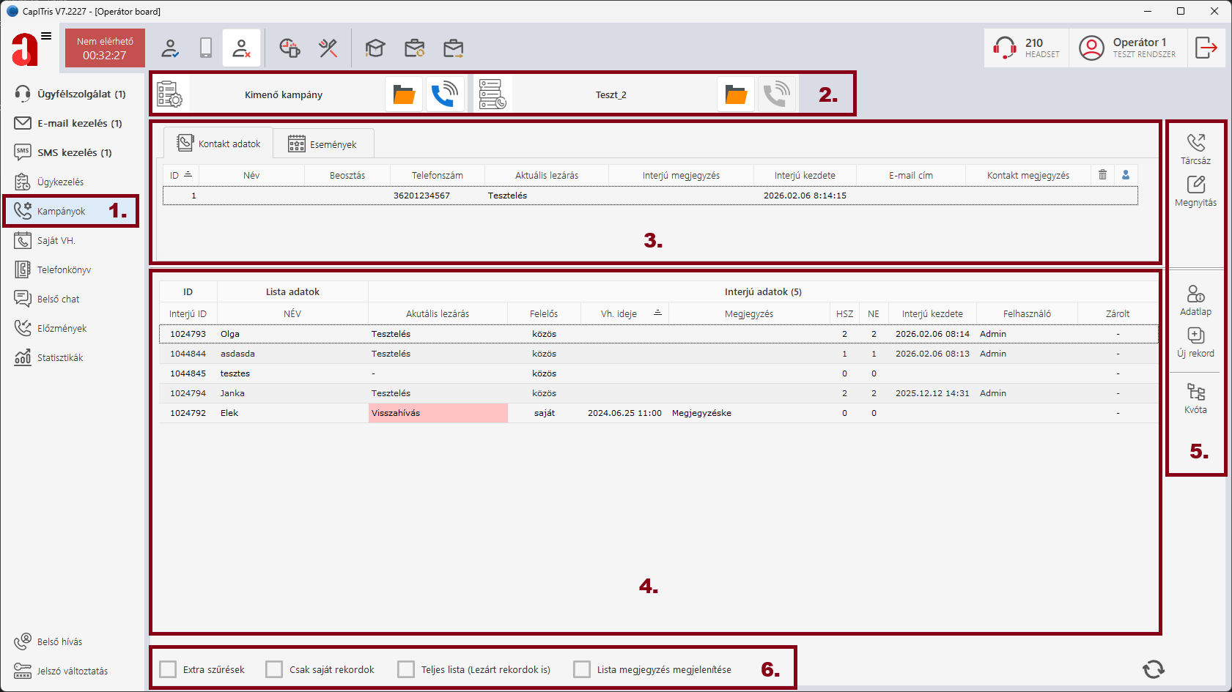The image size is (1232, 692).
Task: Check Teljes lista (Lezárt rekordok is)
Action: [406, 669]
